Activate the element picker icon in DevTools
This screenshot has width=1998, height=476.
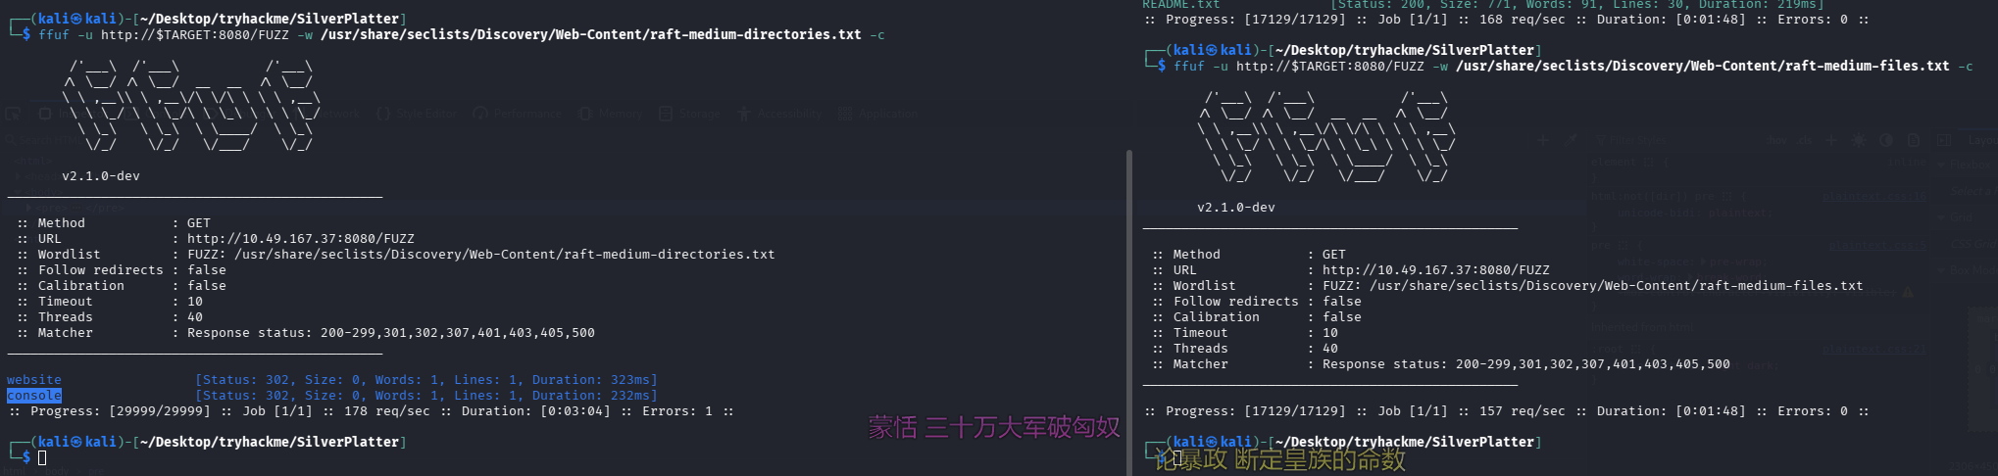click(x=12, y=114)
